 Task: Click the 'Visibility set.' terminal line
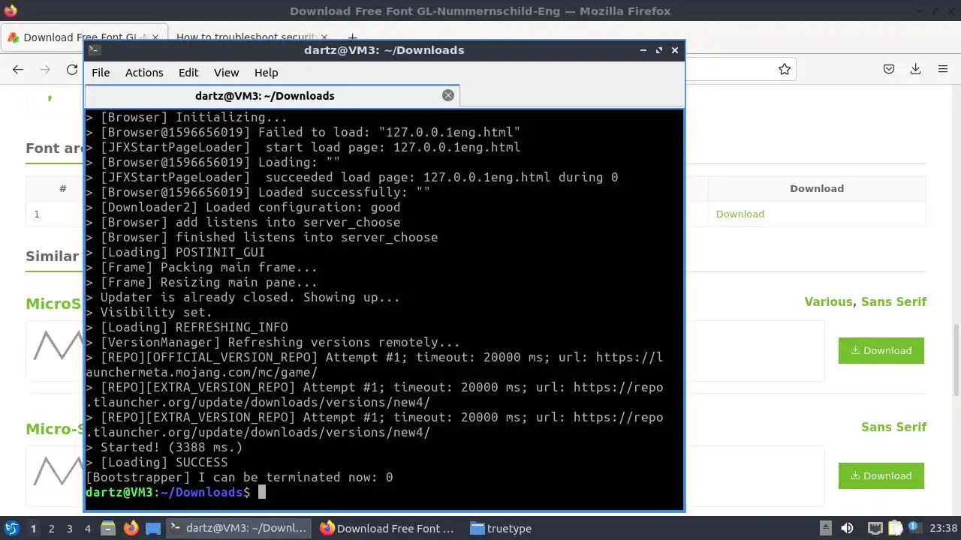pos(149,312)
